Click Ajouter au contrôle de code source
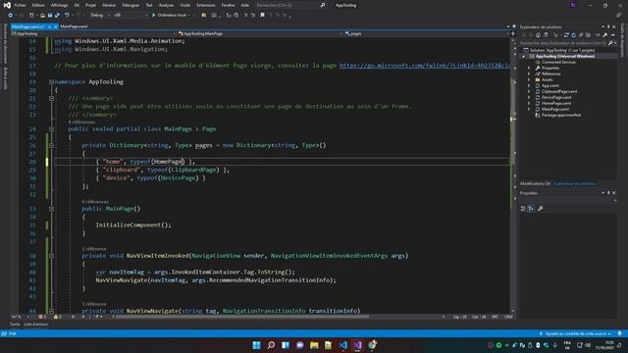 point(576,333)
